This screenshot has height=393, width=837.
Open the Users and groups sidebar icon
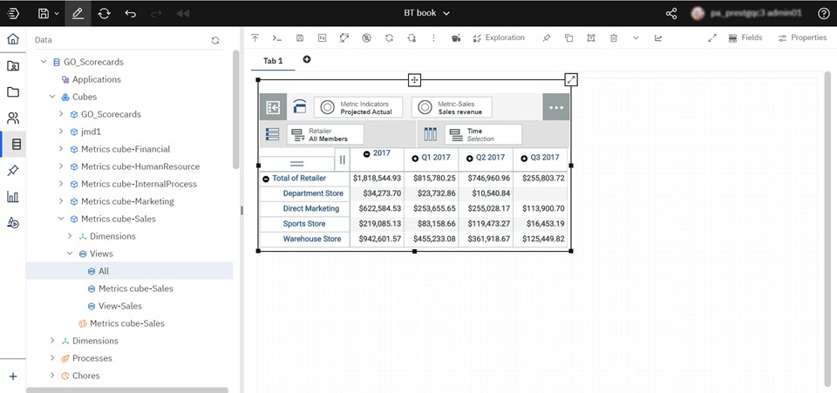point(13,118)
